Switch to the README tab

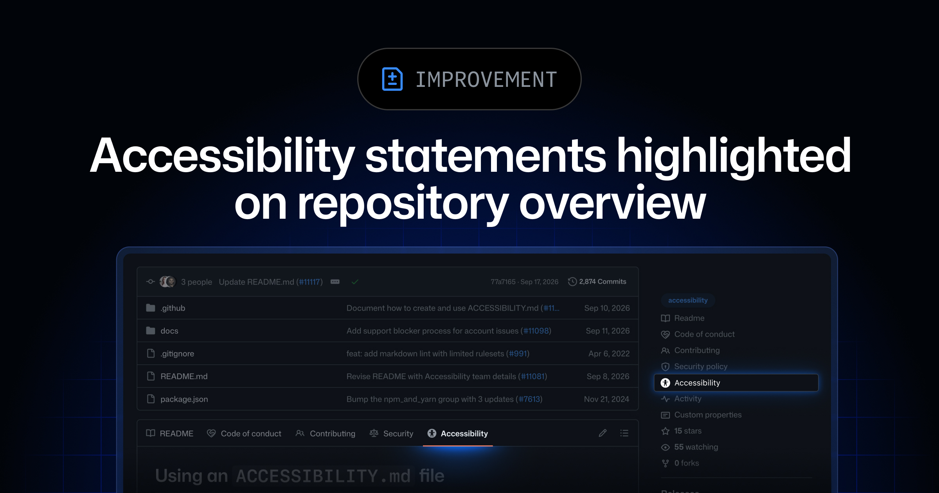point(170,433)
